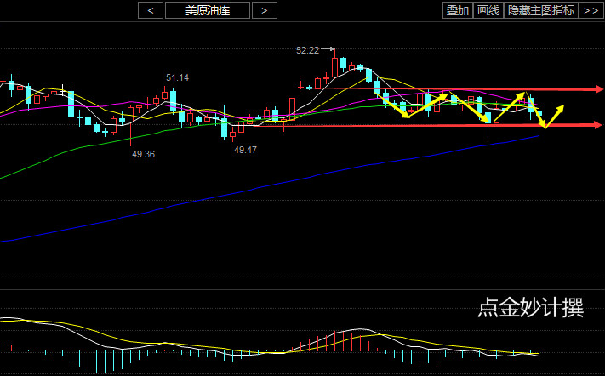Click the 49.47 low price label
Viewport: 605px width, 376px height.
(x=245, y=150)
